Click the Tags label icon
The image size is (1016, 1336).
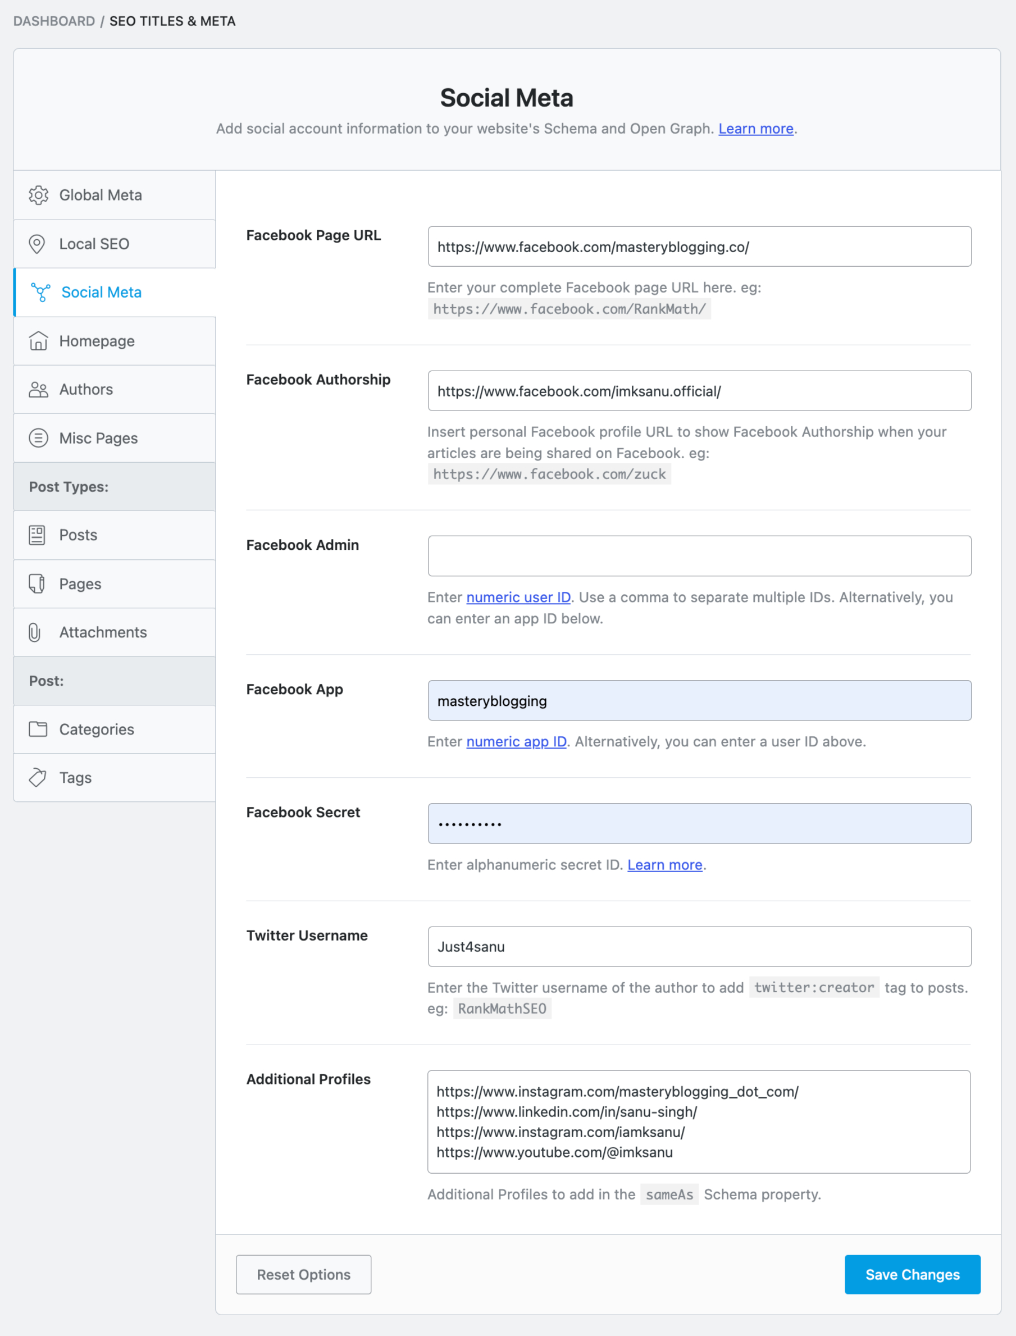pos(38,777)
